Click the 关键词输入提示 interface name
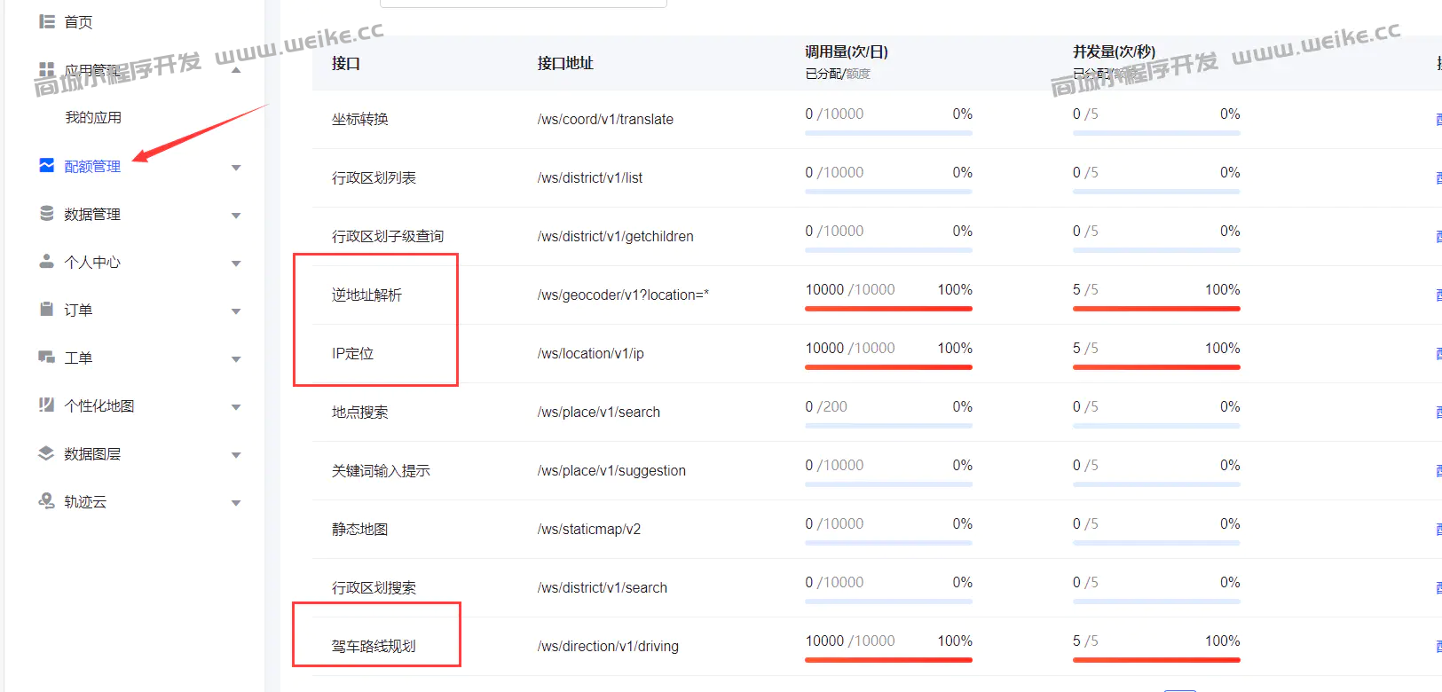The height and width of the screenshot is (692, 1442). point(381,470)
